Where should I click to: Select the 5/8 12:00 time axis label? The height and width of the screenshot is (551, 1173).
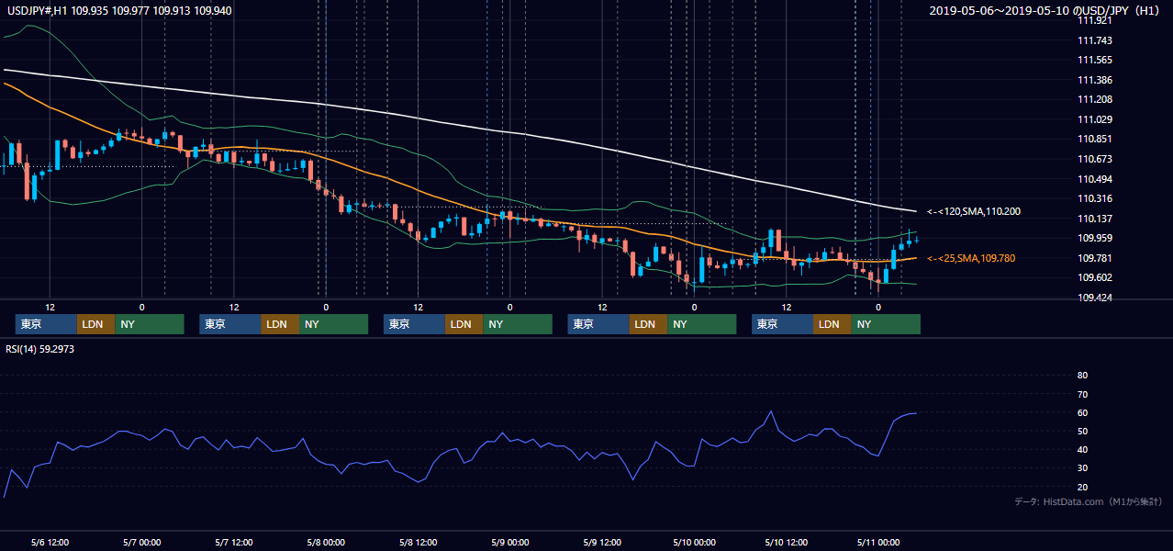pos(418,542)
